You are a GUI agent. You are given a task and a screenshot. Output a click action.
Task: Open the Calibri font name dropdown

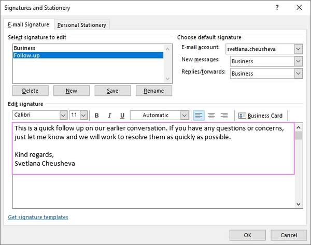click(x=63, y=116)
